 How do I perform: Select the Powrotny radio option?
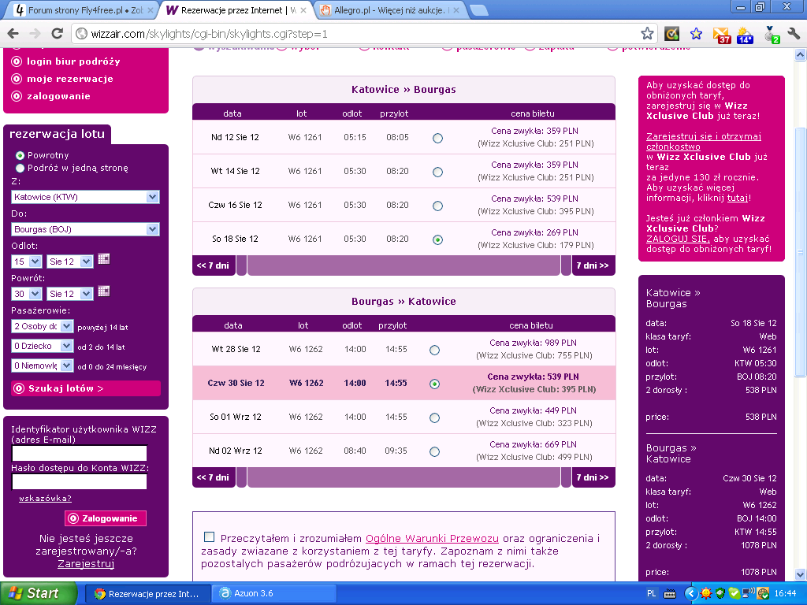20,155
